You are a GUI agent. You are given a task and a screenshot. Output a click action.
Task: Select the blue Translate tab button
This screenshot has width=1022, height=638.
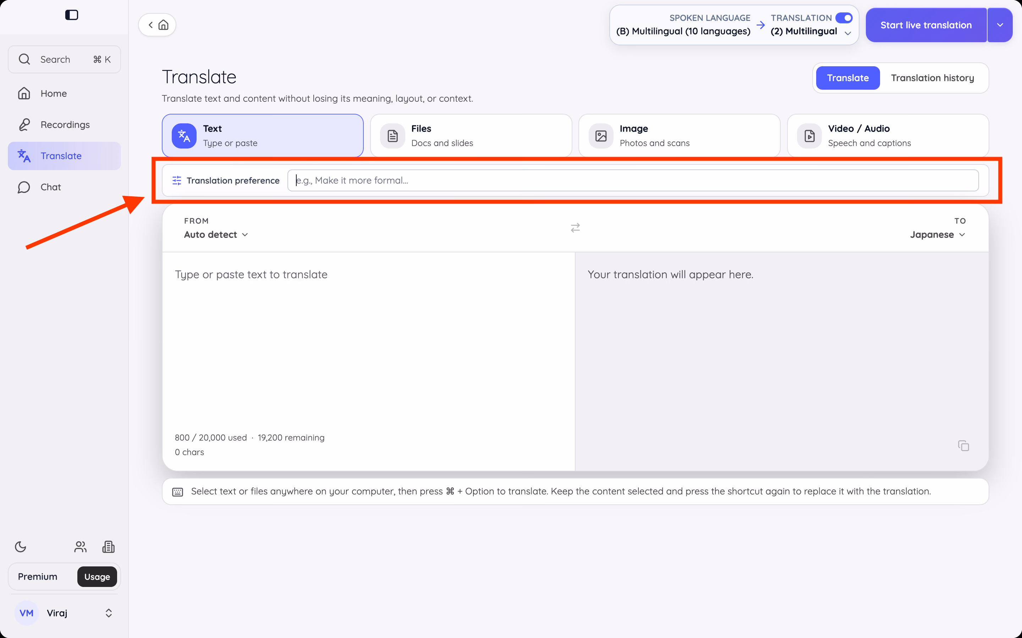(x=847, y=78)
